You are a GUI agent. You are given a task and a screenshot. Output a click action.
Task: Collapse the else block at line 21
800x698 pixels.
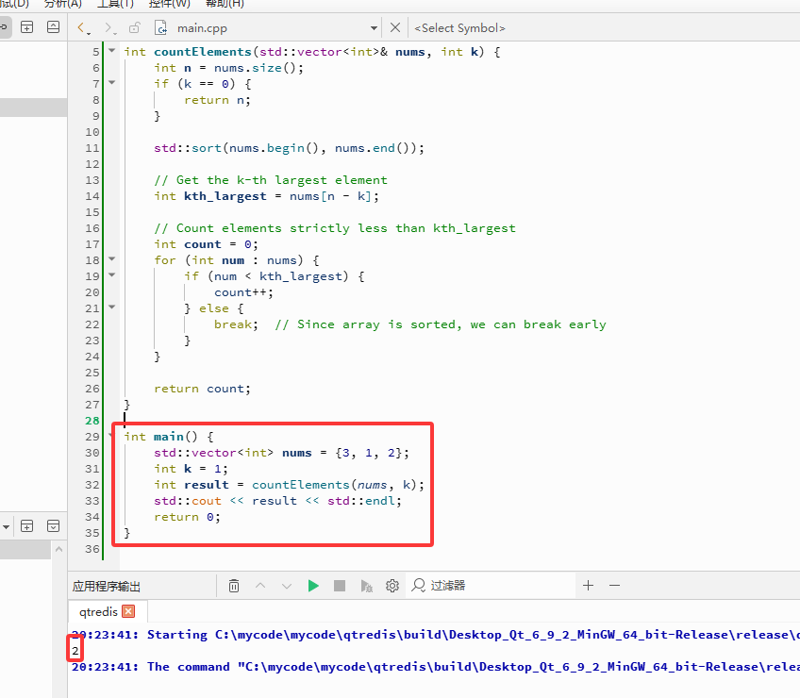pyautogui.click(x=111, y=307)
